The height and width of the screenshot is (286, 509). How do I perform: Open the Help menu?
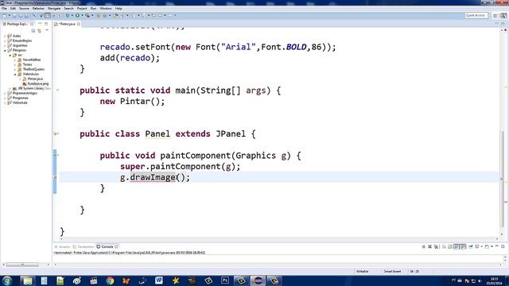click(119, 9)
